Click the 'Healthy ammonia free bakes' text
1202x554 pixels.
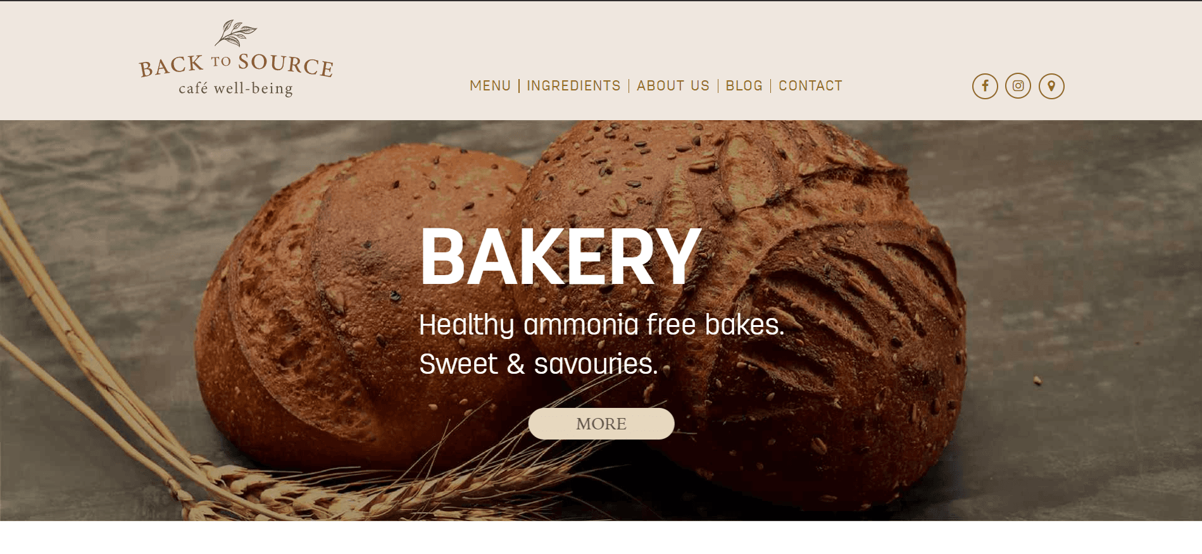(x=601, y=325)
